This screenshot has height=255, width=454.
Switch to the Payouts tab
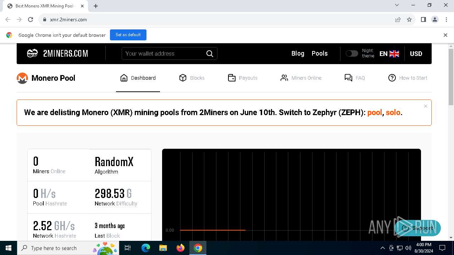[243, 78]
